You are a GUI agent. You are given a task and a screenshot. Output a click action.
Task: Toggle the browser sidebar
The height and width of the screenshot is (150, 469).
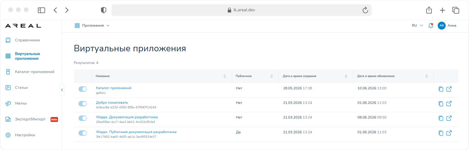pyautogui.click(x=41, y=10)
